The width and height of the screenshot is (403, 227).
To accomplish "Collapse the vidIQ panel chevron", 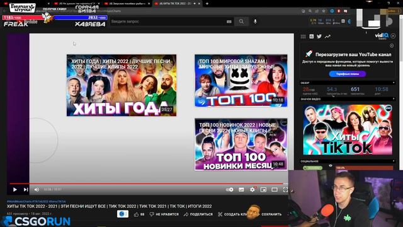I will coord(393,37).
